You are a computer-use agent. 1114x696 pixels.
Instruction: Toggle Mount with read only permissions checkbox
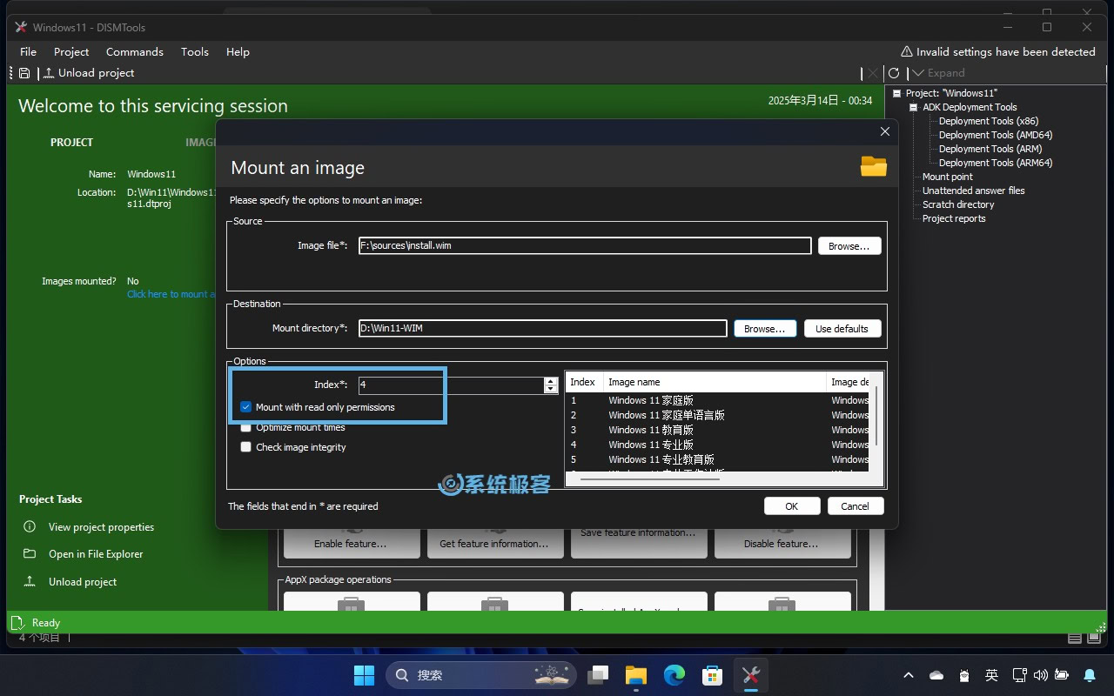246,407
